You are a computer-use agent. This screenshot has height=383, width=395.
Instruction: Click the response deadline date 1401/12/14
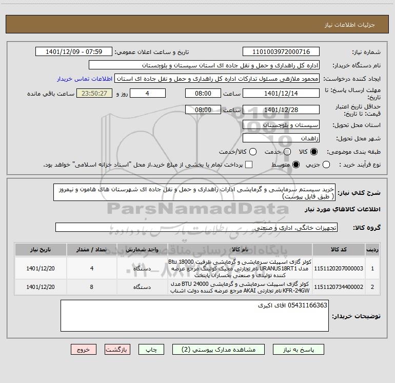click(281, 93)
